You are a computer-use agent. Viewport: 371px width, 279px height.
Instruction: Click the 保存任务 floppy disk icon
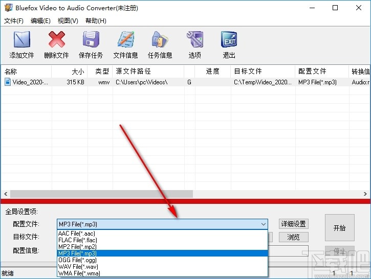(91, 39)
